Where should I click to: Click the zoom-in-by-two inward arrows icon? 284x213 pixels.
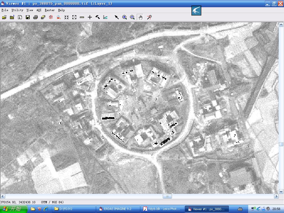click(67, 17)
